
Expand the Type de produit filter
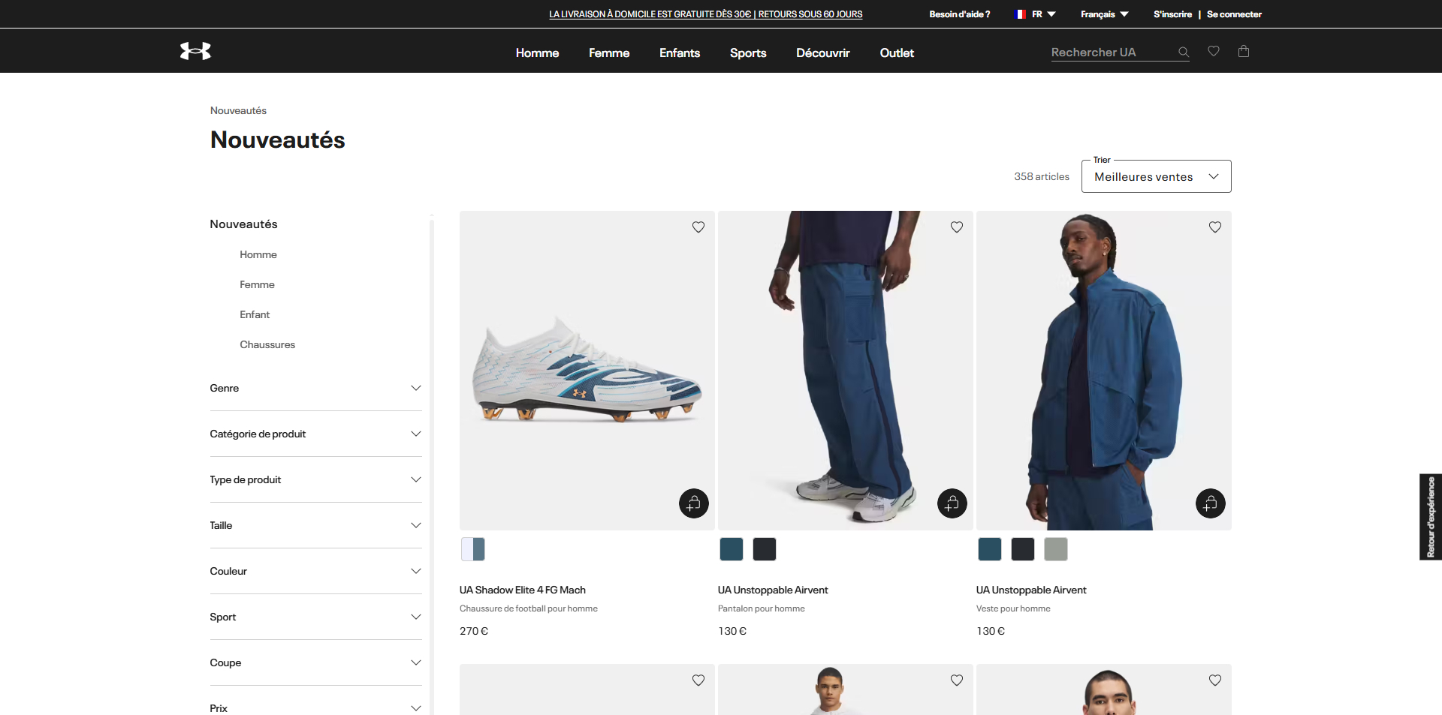point(315,479)
